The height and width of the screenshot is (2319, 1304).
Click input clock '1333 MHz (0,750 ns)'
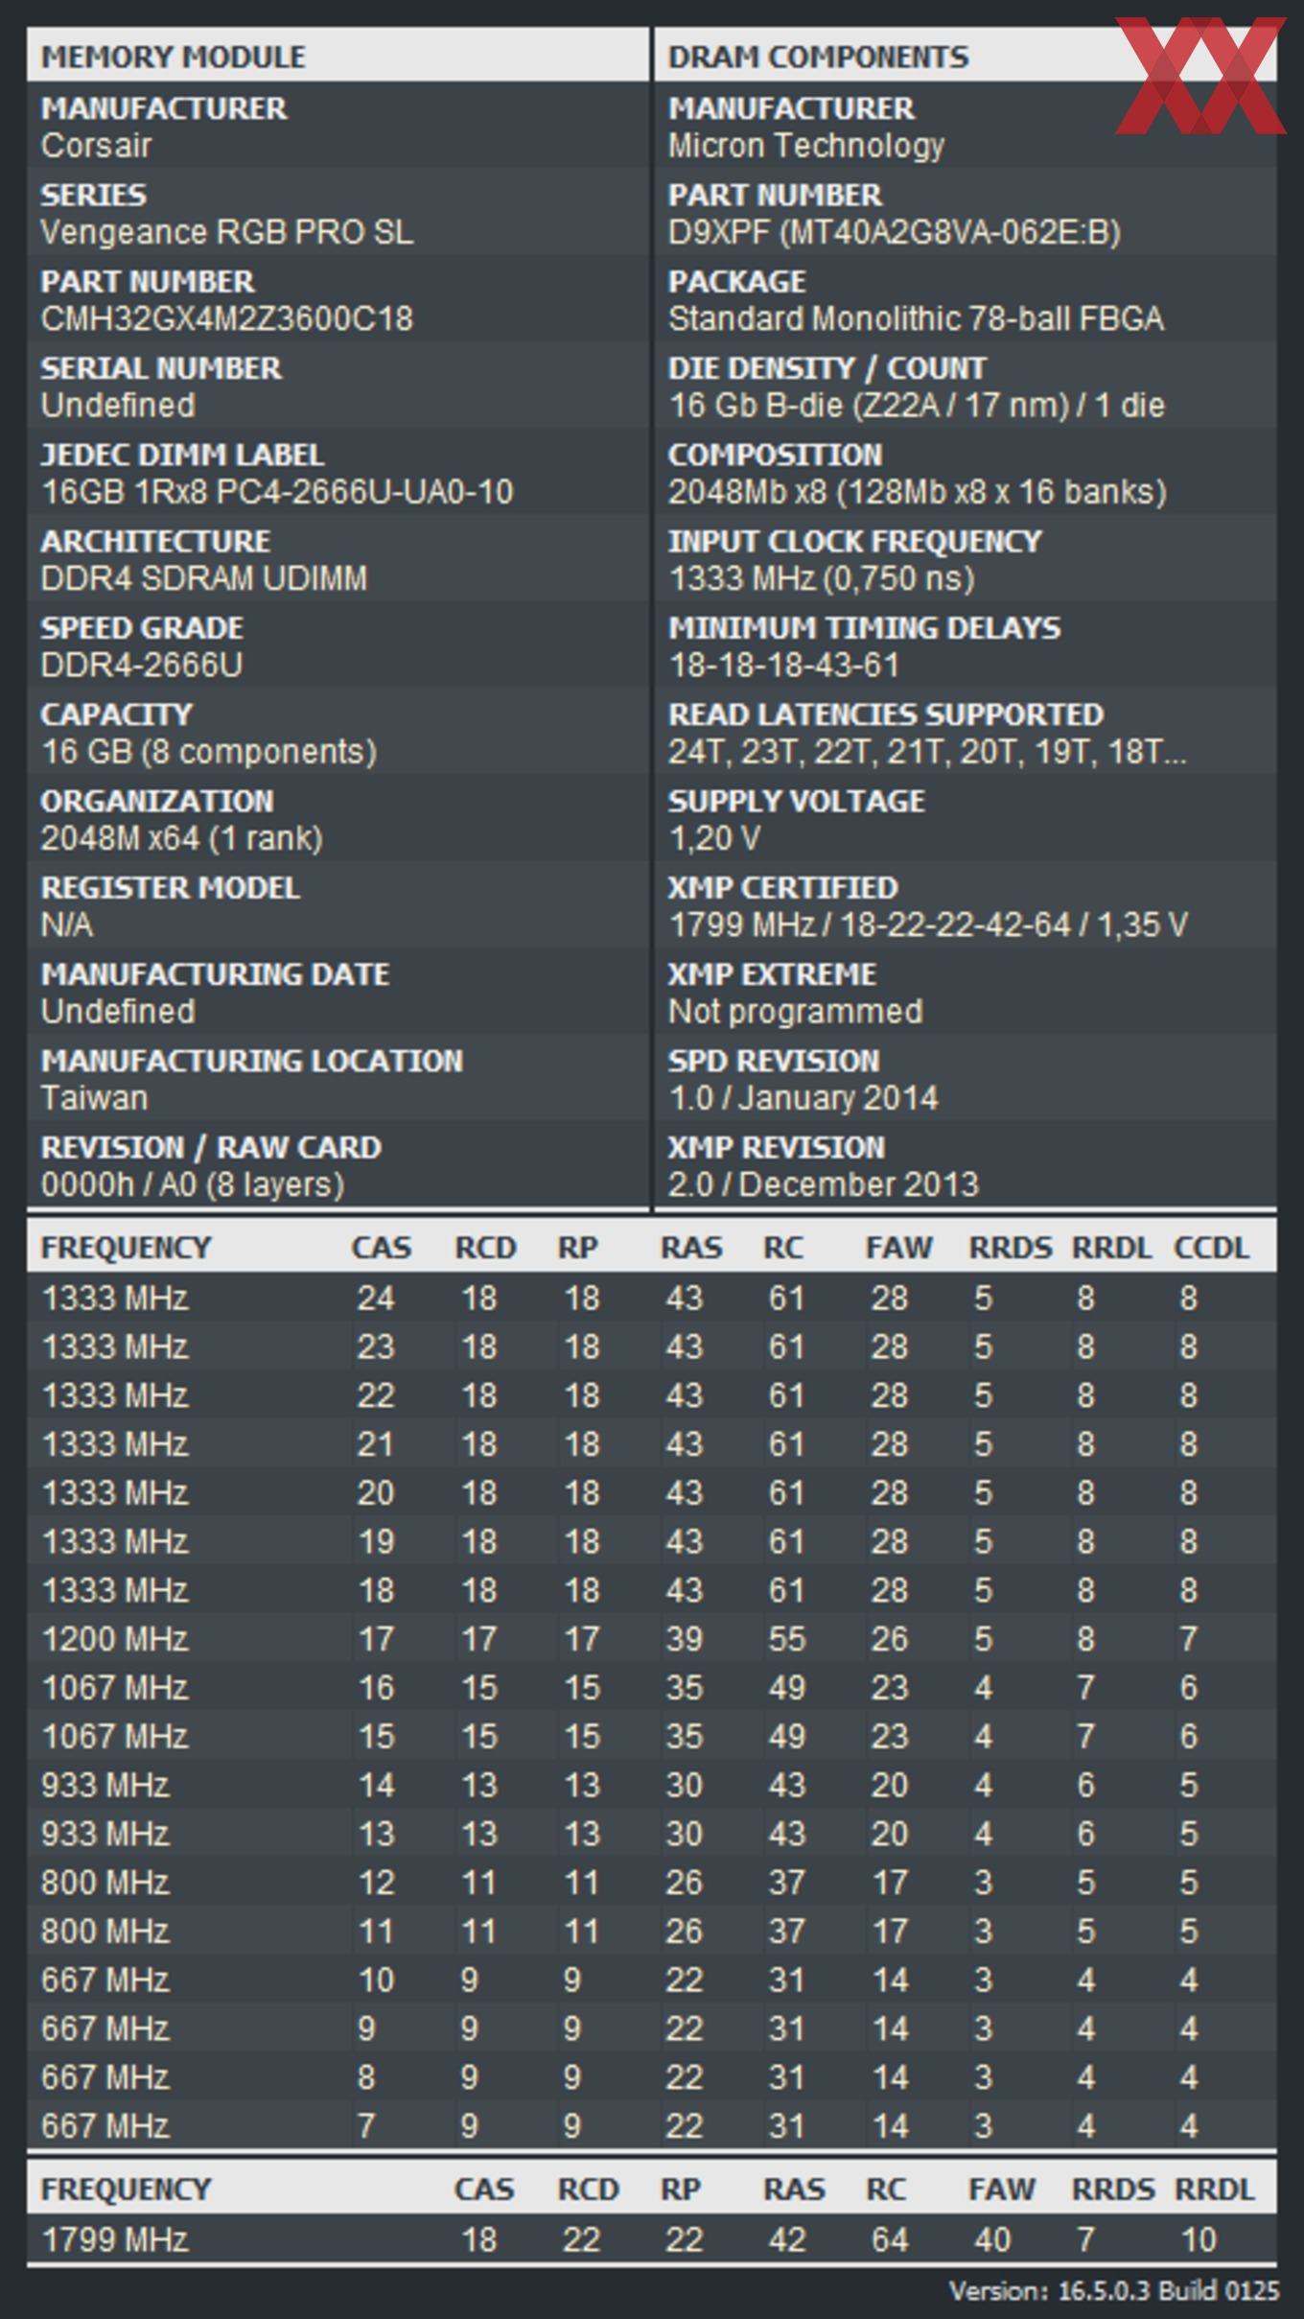click(x=821, y=578)
